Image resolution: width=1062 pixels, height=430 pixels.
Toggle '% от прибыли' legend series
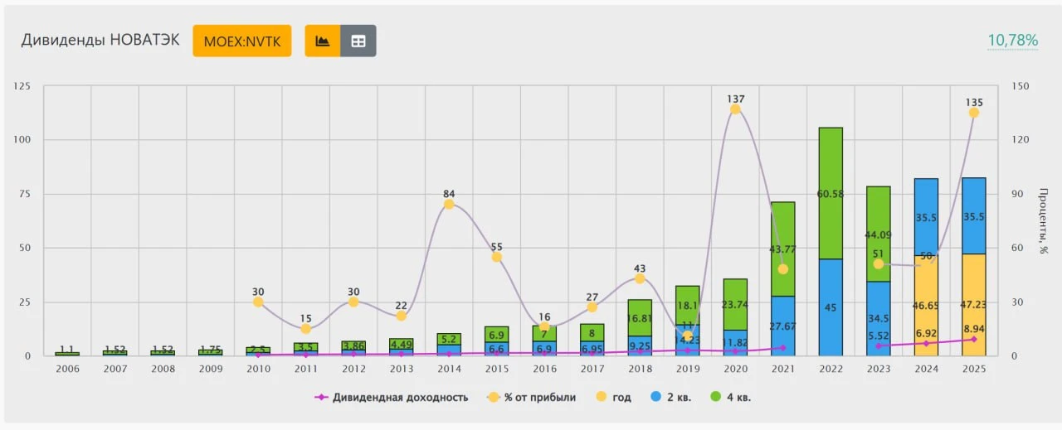tap(532, 398)
